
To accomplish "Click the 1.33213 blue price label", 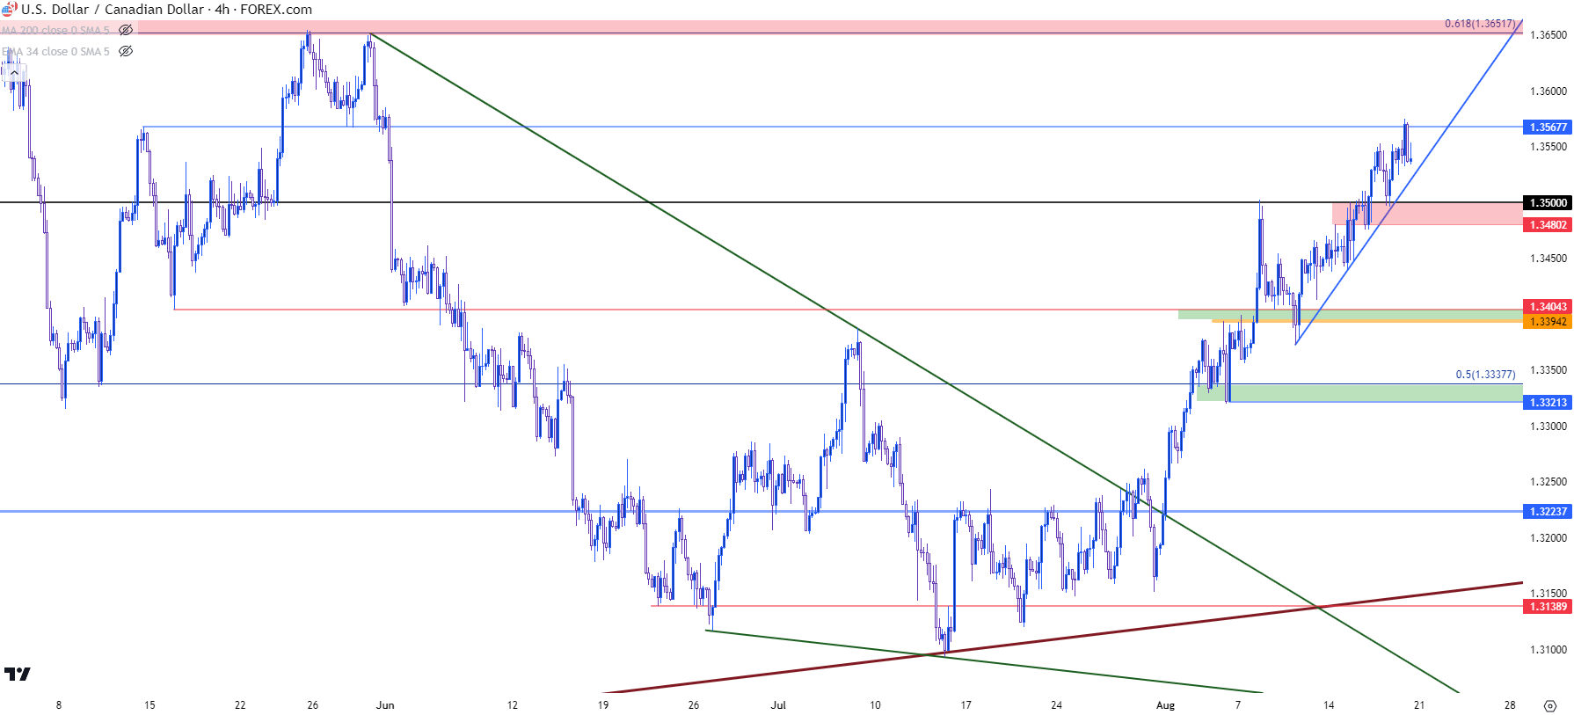I will click(1548, 402).
